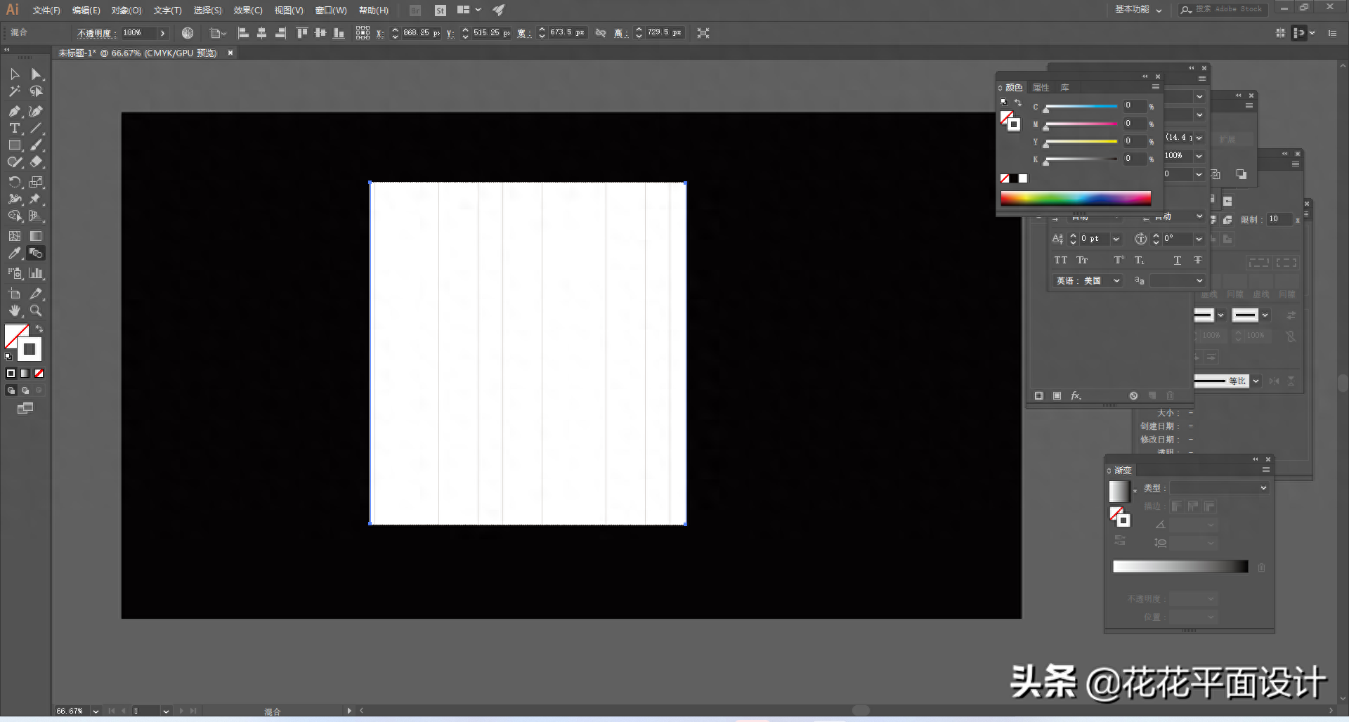Pick the Eyedropper tool

(x=14, y=254)
